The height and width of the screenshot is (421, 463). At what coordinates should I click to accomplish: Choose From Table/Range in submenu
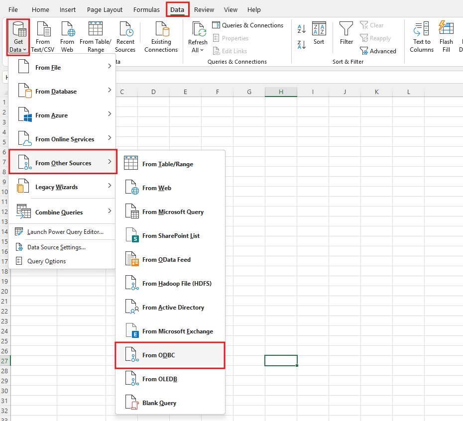(x=170, y=164)
